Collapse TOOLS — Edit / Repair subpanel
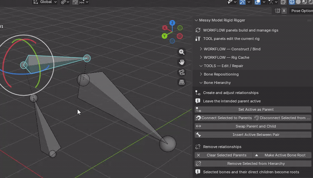Image resolution: width=313 pixels, height=178 pixels. (x=201, y=66)
